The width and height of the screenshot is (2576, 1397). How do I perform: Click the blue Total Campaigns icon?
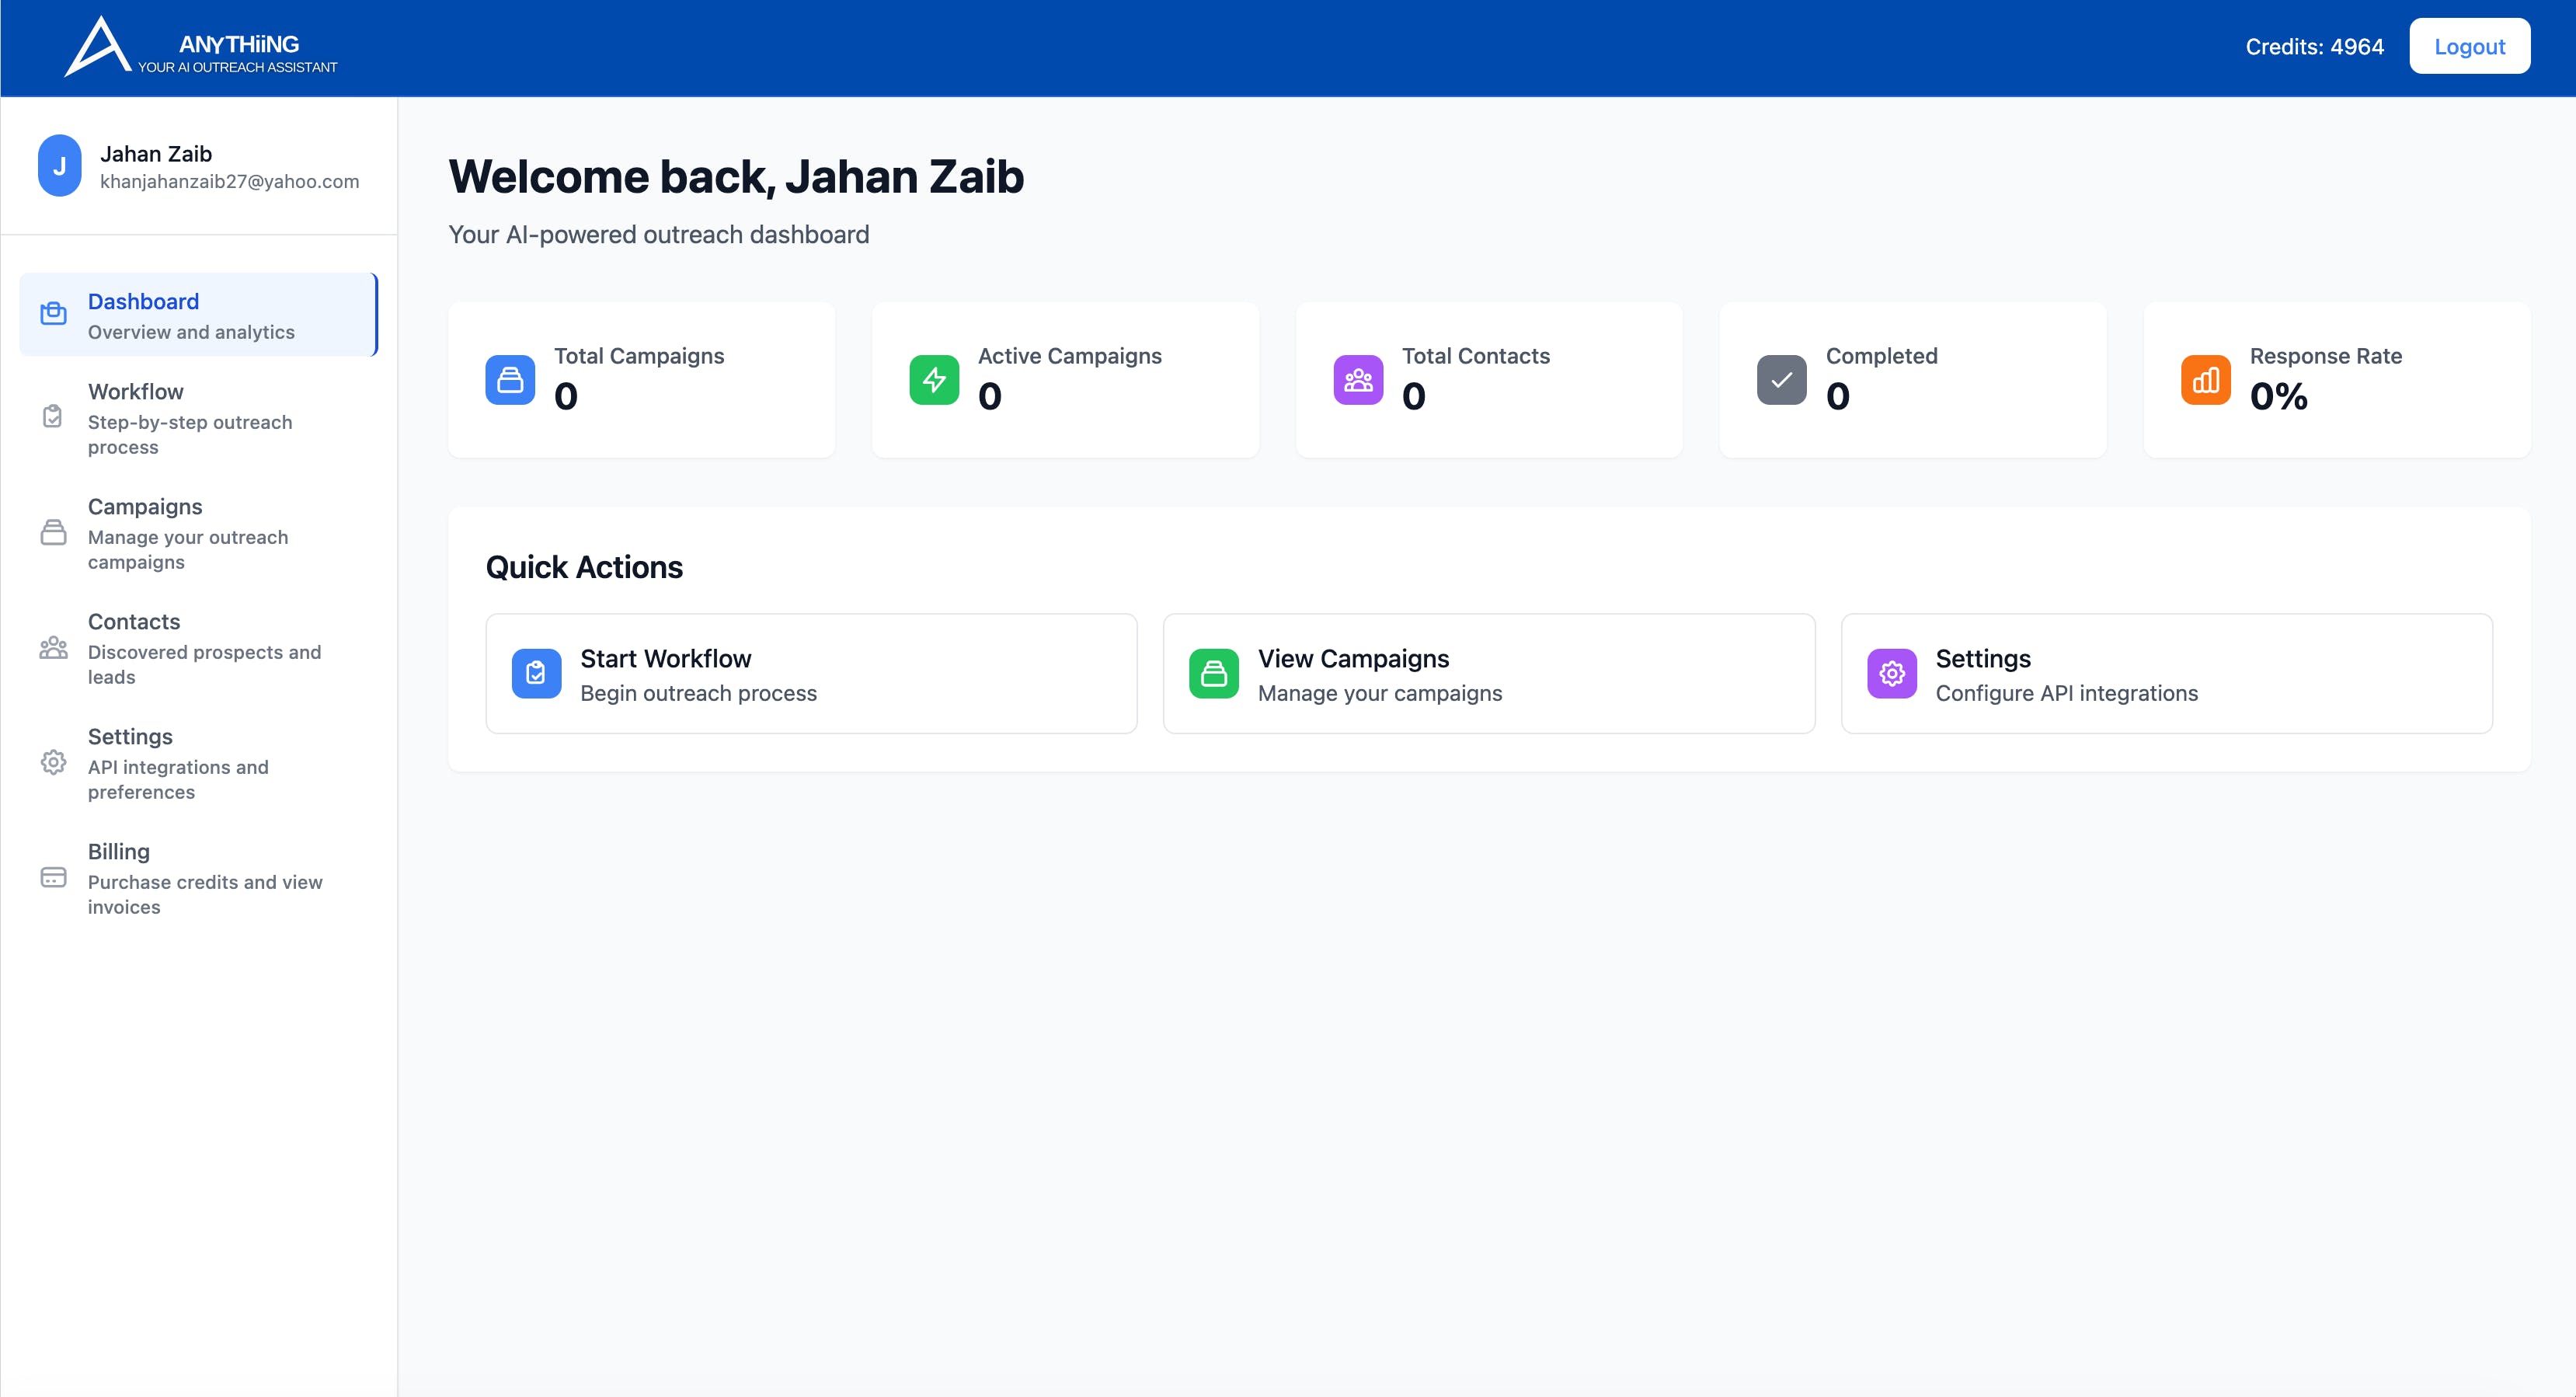(510, 380)
